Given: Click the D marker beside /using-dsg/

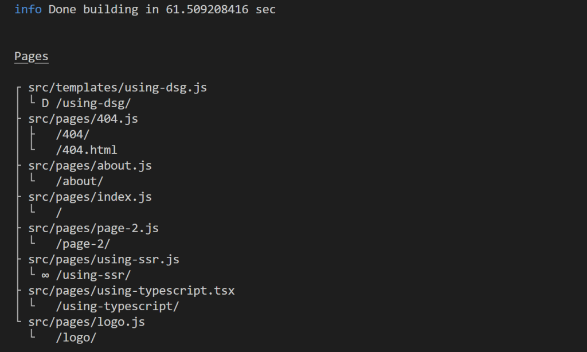Looking at the screenshot, I should [45, 103].
